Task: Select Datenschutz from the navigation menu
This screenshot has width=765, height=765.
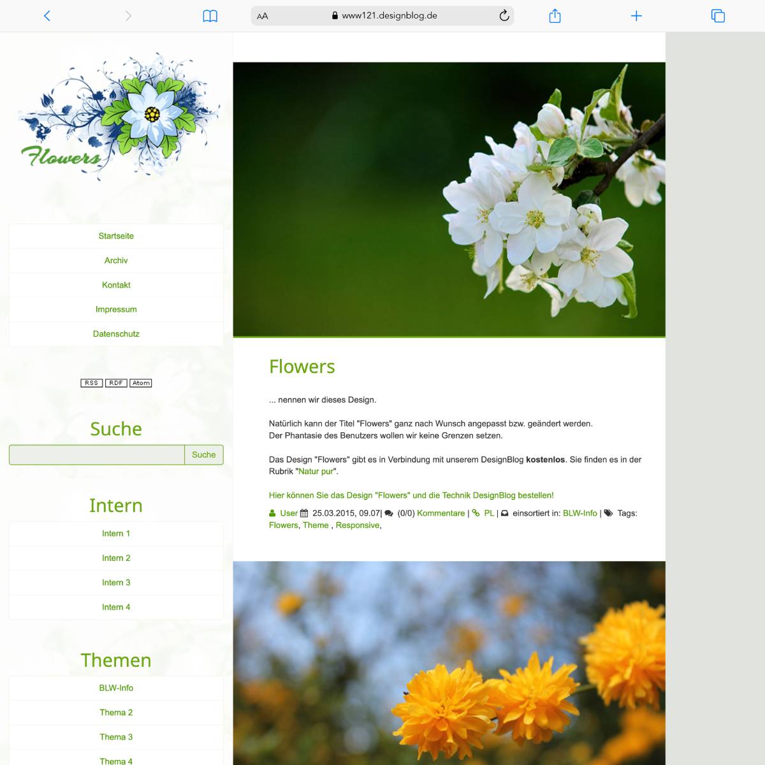Action: tap(115, 333)
